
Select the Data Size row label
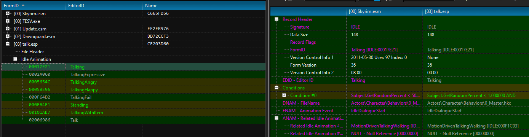coord(299,35)
